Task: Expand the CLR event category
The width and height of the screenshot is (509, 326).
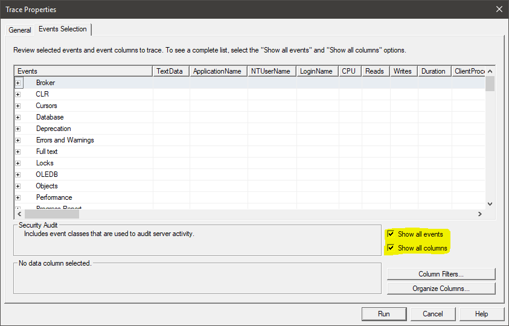Action: (18, 94)
